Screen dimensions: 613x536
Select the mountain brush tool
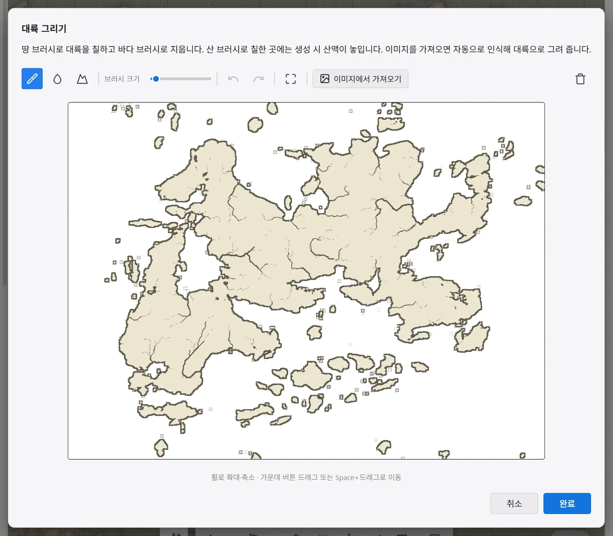(82, 79)
